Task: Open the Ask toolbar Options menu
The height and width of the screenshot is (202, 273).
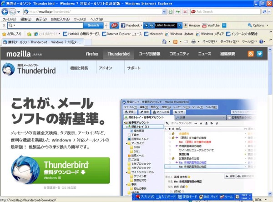Action: 258,25
